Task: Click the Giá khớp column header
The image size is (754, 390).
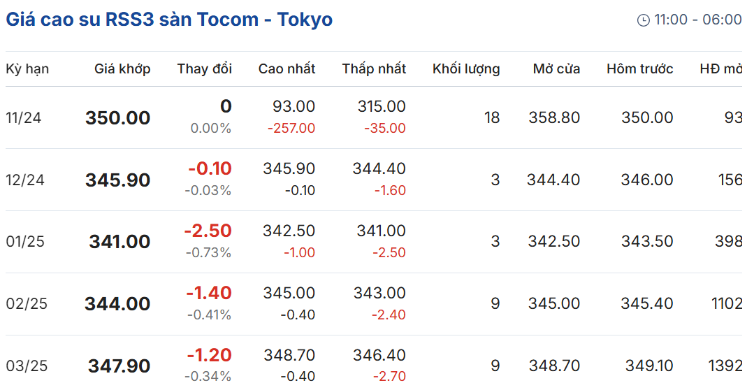Action: (122, 68)
